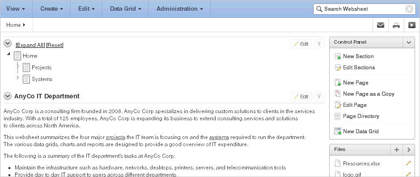
Task: Click the Home breadcrumb
Action: (x=14, y=25)
